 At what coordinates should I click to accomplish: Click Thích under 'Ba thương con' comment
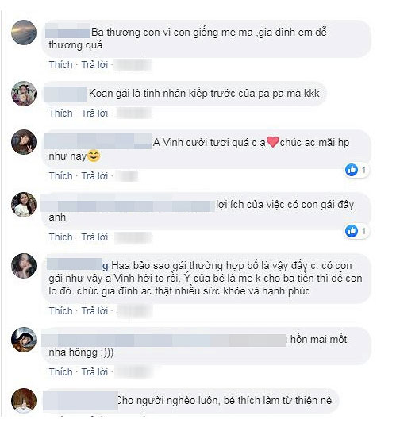61,65
